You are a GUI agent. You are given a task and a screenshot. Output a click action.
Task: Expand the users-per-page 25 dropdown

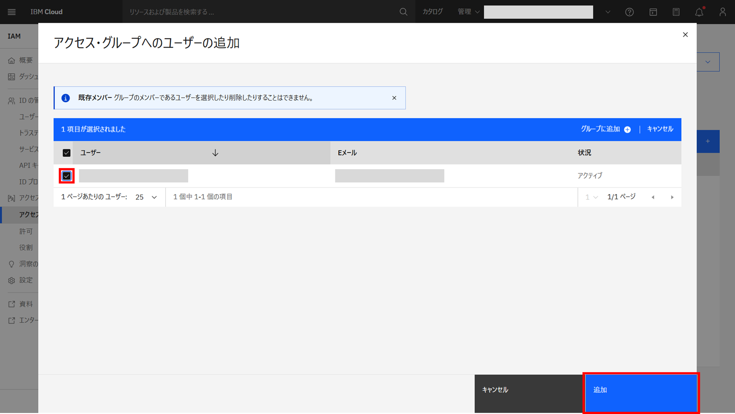tap(146, 197)
